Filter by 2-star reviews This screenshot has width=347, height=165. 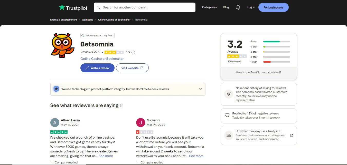tap(270, 57)
